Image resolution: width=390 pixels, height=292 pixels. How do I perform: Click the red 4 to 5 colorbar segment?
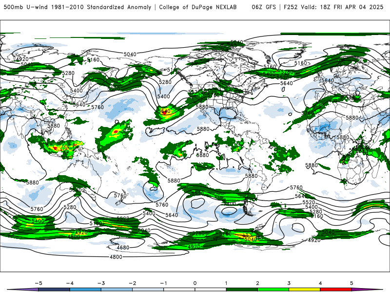coord(336,290)
